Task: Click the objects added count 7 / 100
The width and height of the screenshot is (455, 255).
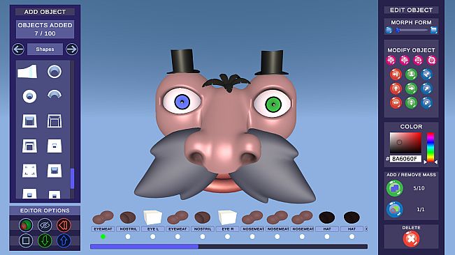Action: 45,33
